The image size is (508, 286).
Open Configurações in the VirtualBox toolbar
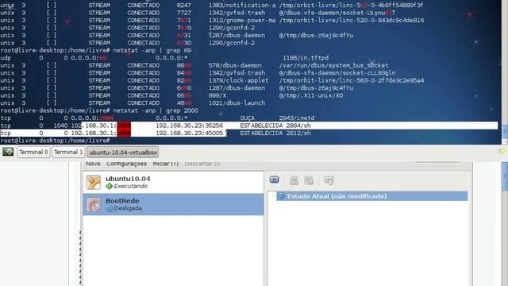coord(127,164)
